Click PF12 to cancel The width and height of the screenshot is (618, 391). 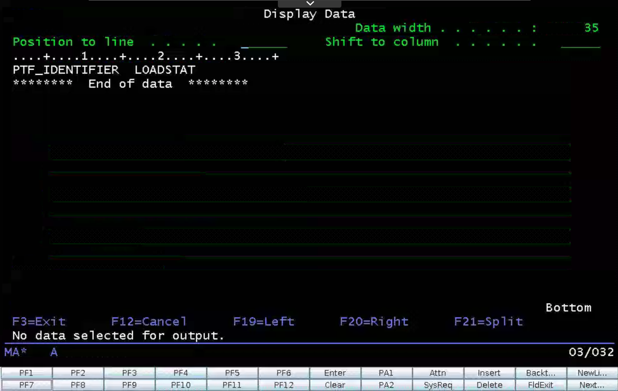point(284,385)
